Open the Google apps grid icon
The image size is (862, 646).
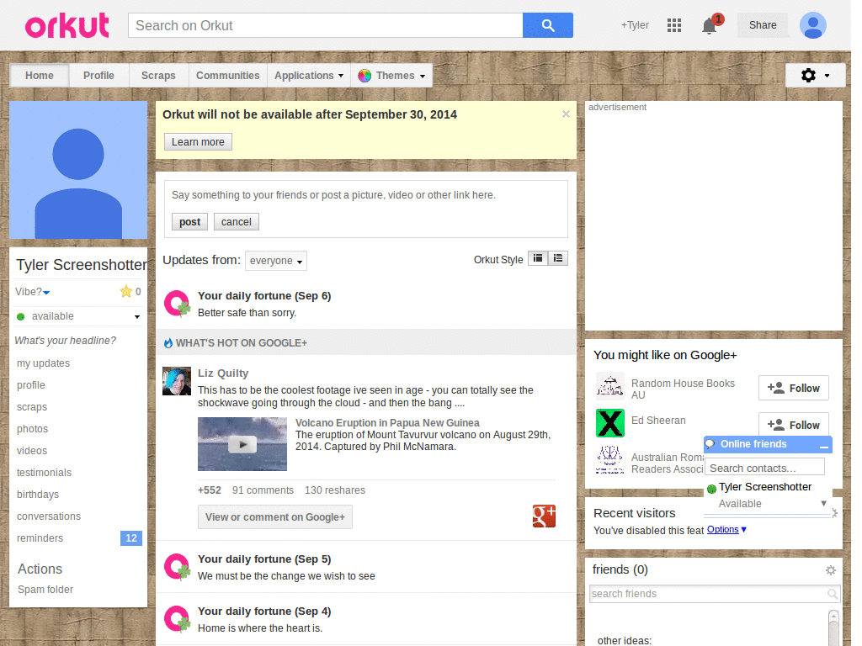(x=674, y=25)
